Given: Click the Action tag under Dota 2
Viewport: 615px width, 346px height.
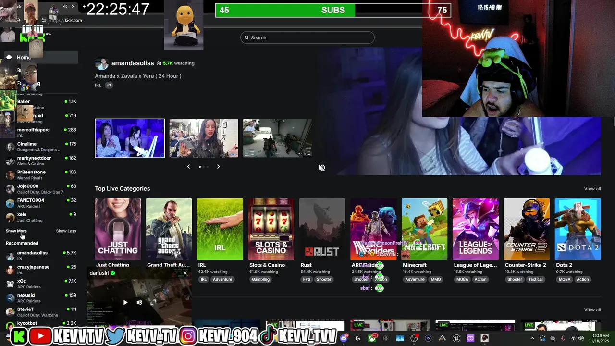Looking at the screenshot, I should coord(582,279).
